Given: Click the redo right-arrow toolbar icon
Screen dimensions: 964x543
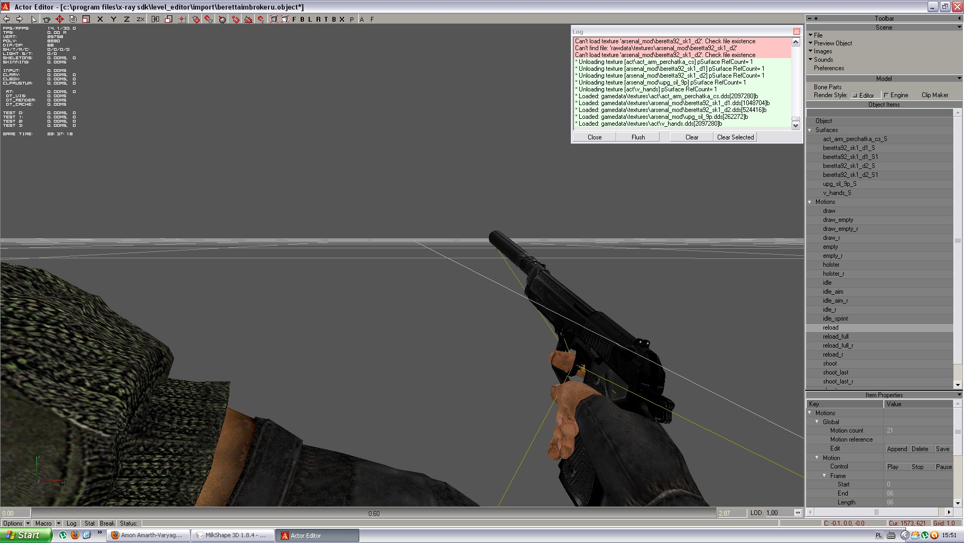Looking at the screenshot, I should (20, 19).
